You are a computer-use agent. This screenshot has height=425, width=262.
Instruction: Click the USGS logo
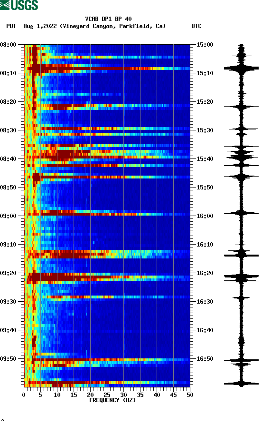coord(19,5)
